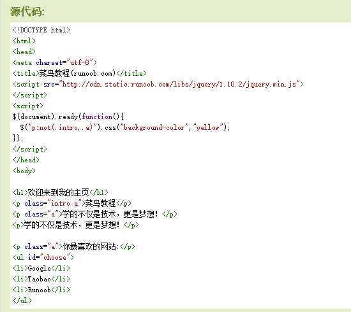Click the 源代码: heading

coord(27,11)
